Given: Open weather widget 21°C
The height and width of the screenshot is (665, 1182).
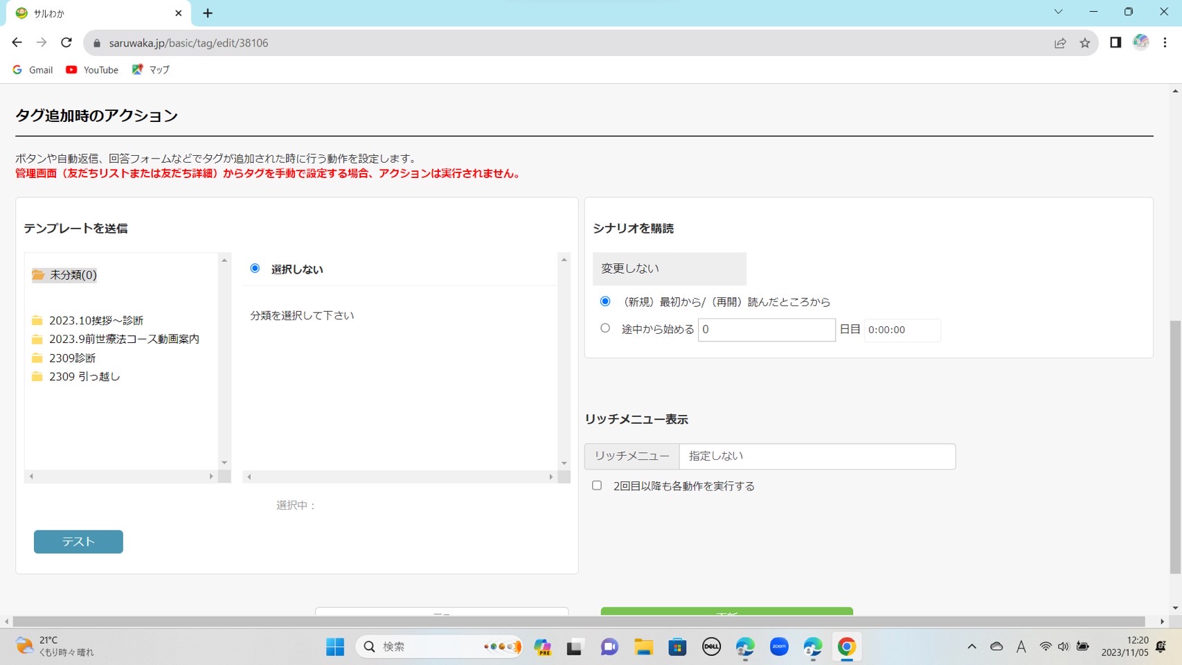Looking at the screenshot, I should tap(55, 646).
